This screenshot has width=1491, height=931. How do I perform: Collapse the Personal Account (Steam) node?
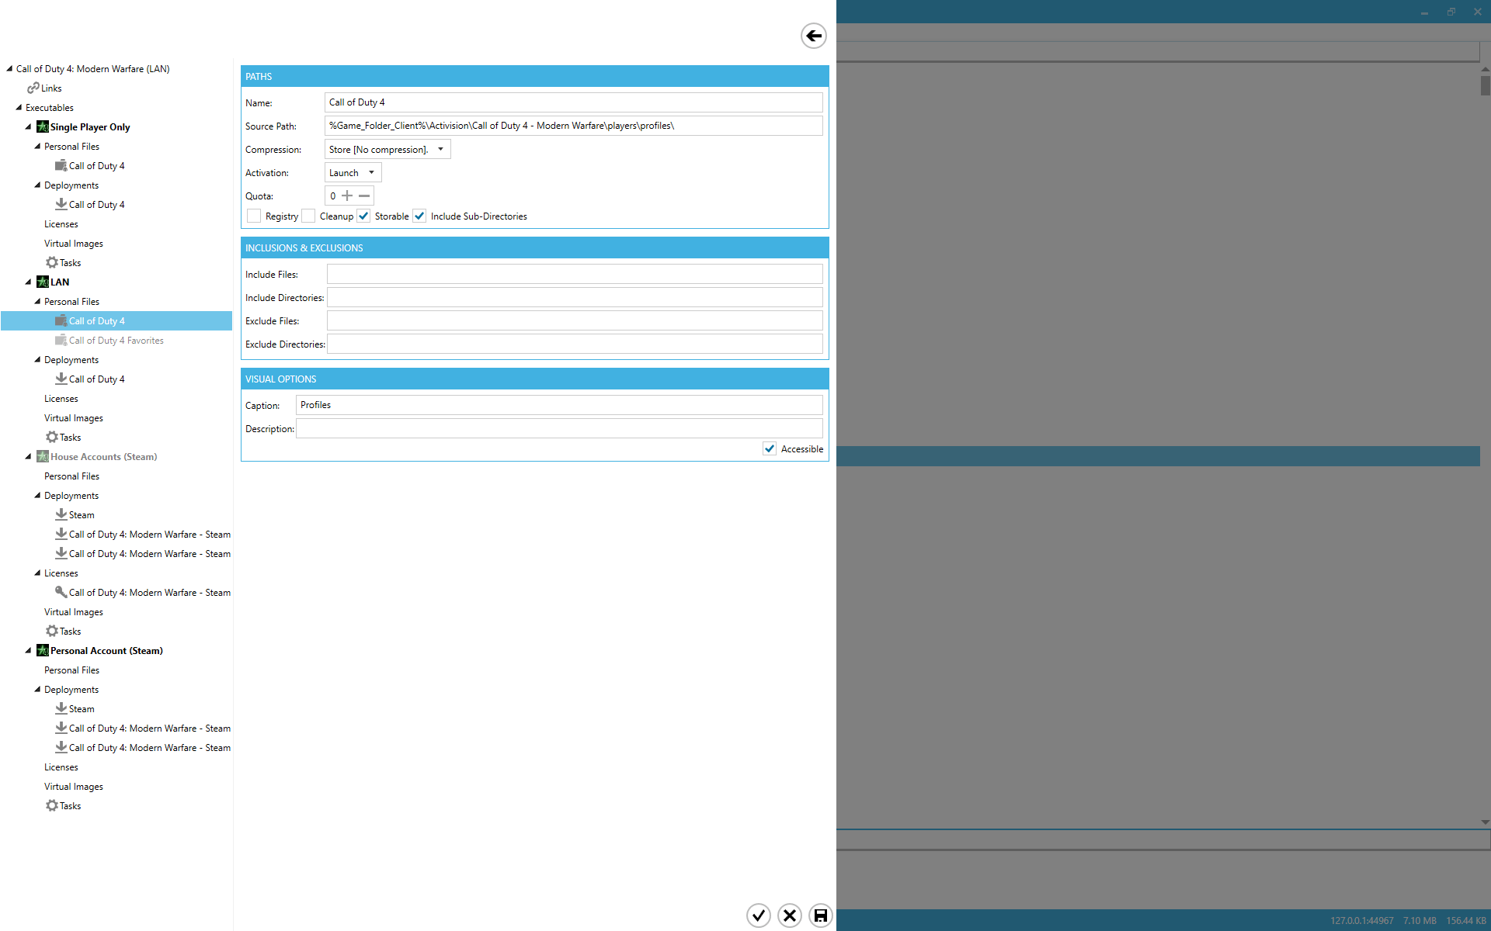[29, 651]
